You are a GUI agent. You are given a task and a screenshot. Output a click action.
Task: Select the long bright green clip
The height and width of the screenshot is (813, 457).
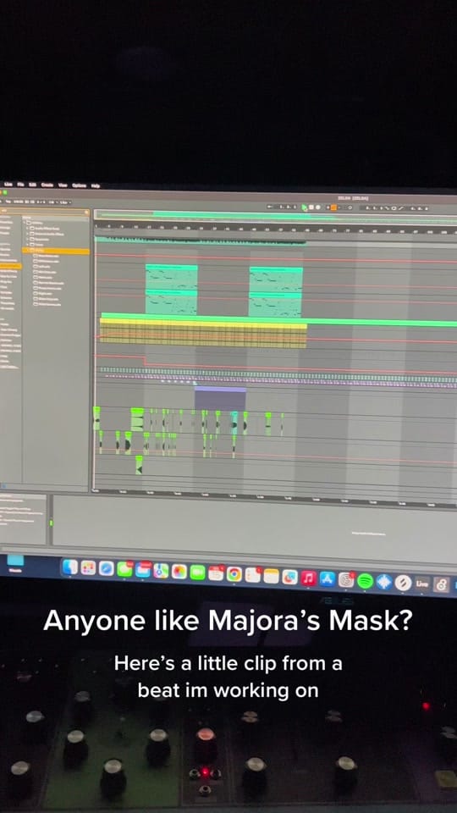point(278,318)
